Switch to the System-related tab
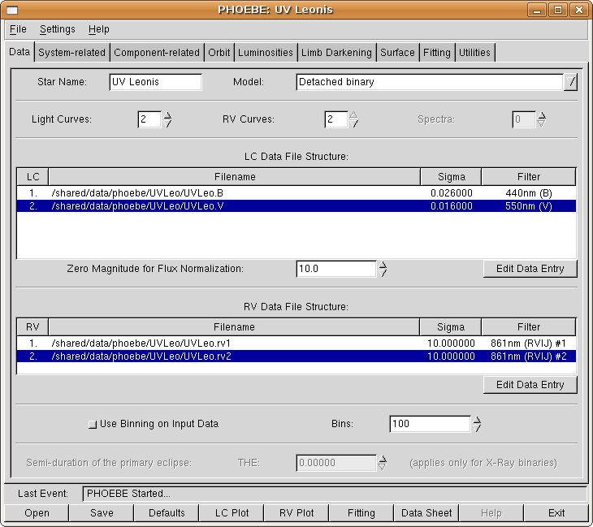 click(x=71, y=52)
